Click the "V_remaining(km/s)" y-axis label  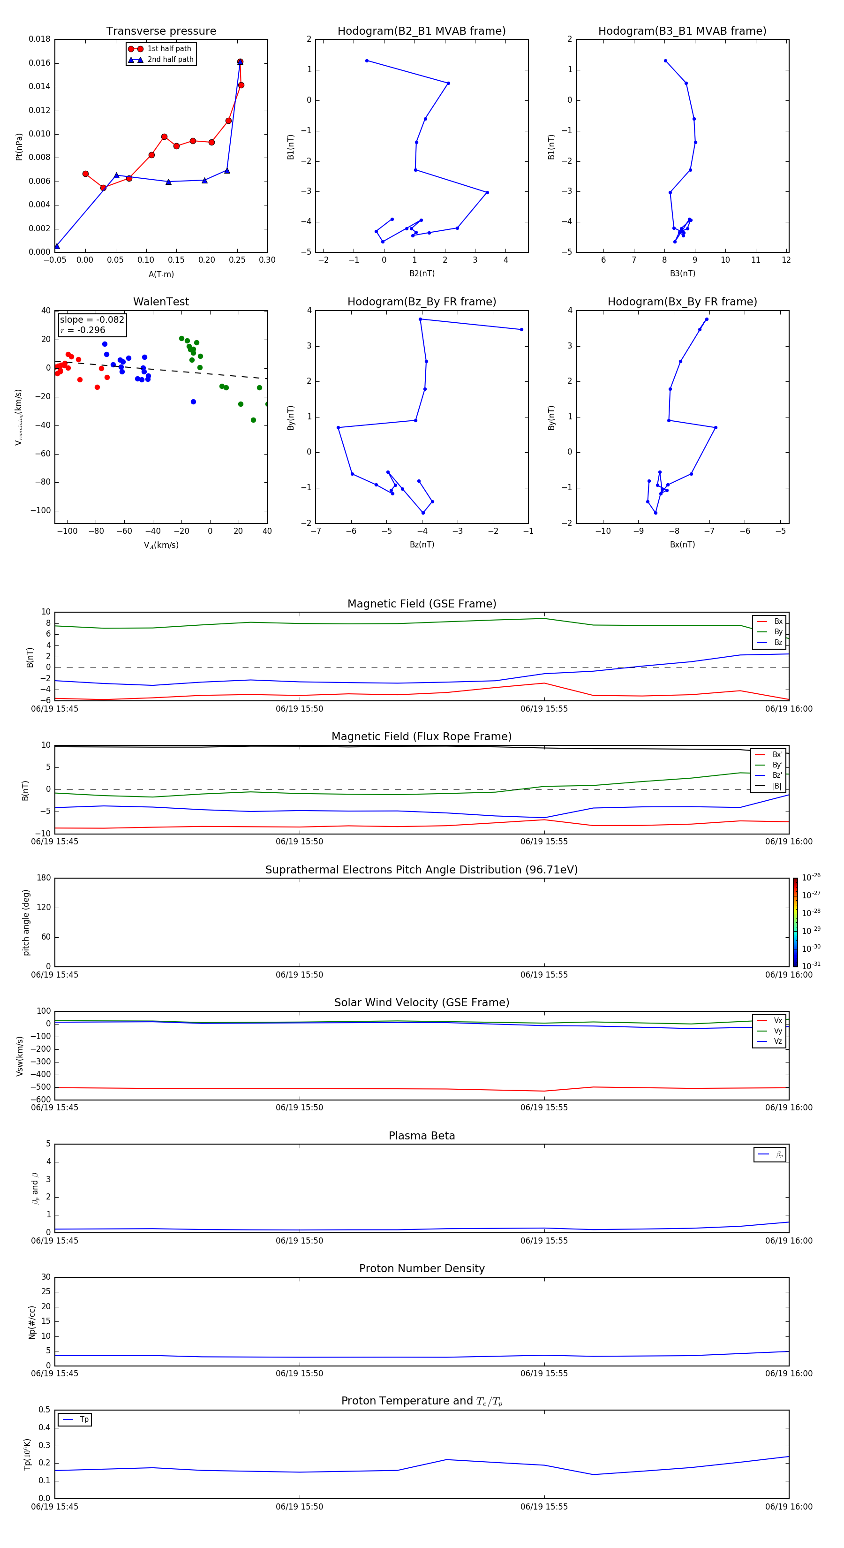click(19, 417)
